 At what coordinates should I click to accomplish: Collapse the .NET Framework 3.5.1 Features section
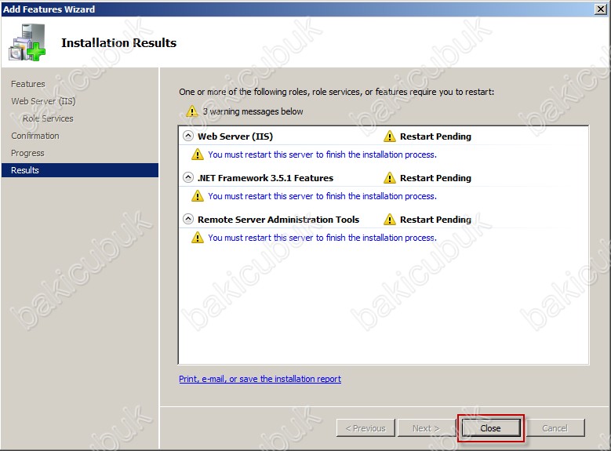click(x=187, y=178)
